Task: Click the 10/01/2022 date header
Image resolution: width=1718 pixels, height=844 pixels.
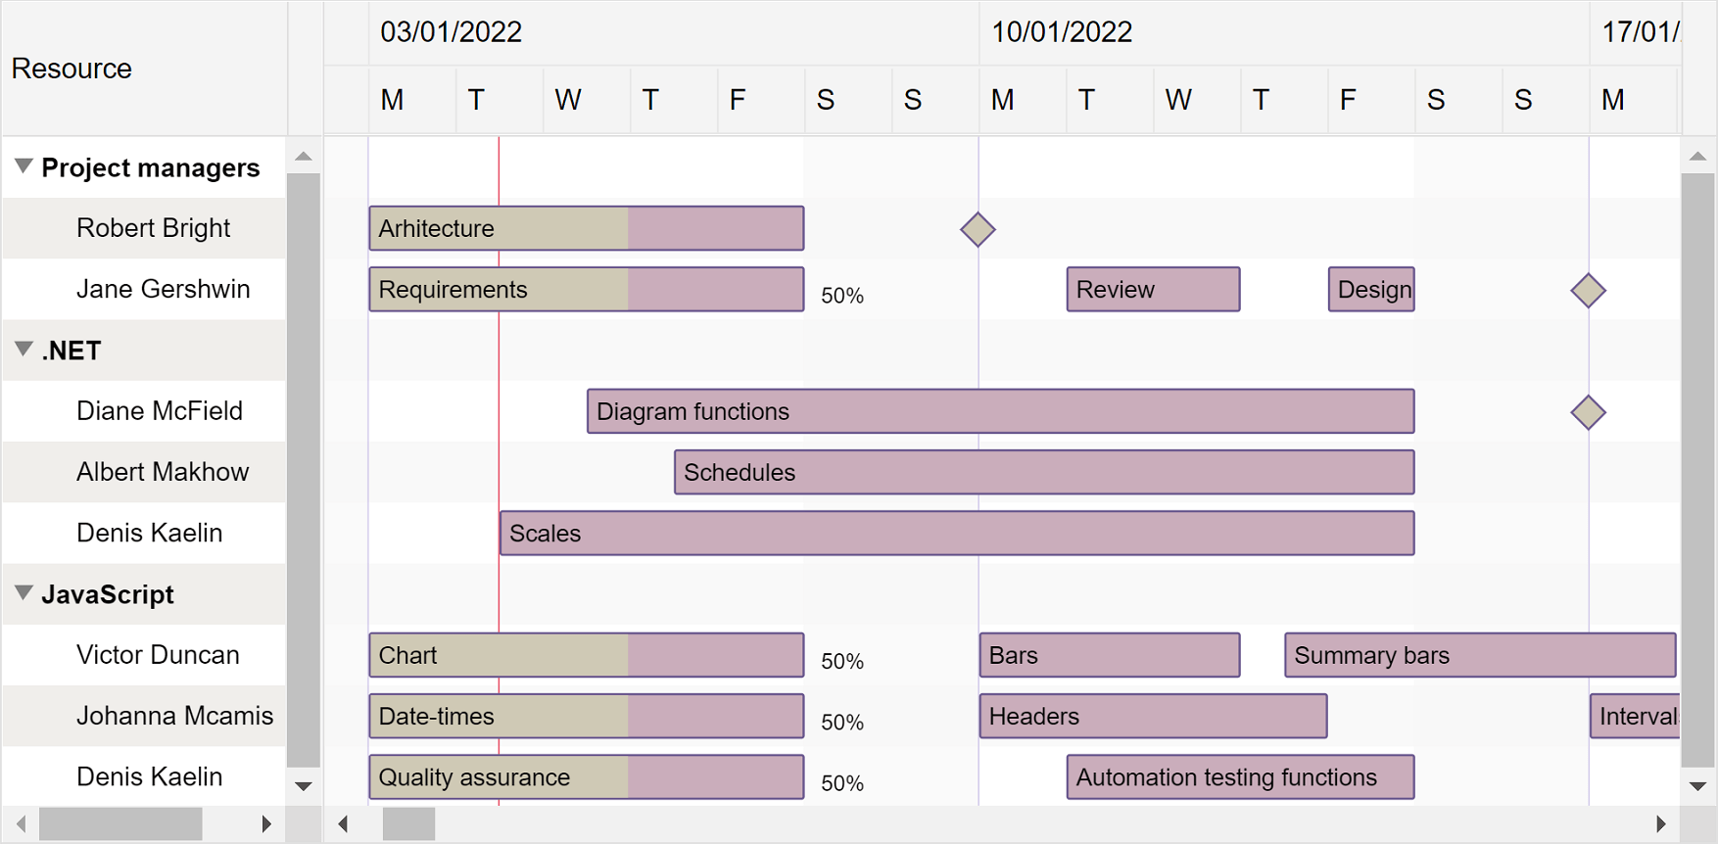Action: tap(1062, 31)
